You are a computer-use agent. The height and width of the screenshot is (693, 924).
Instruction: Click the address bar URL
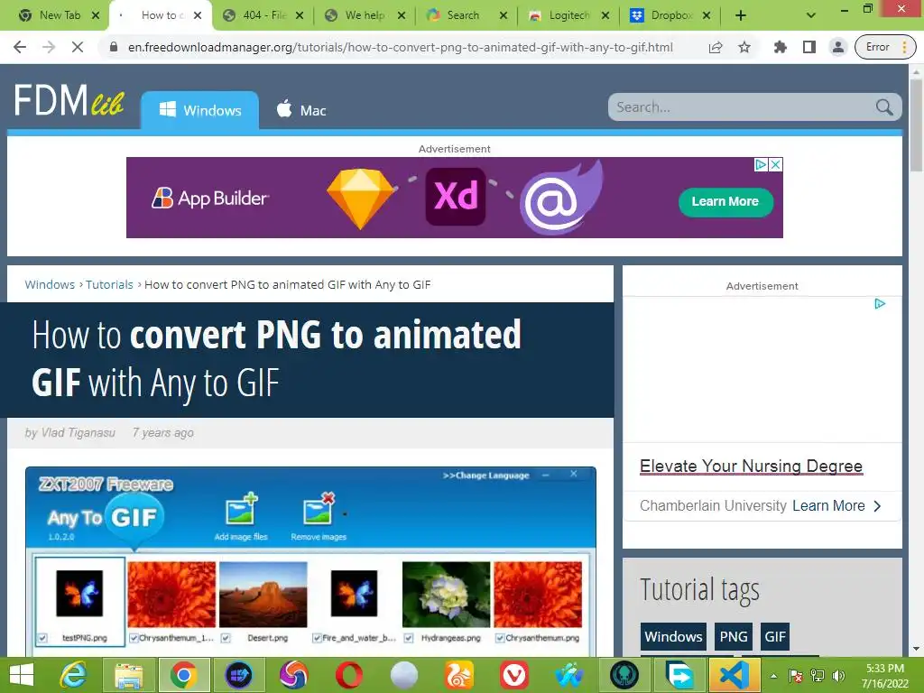[x=400, y=47]
